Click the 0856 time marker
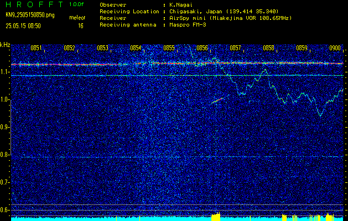This screenshot has height=221, width=348. pos(202,48)
